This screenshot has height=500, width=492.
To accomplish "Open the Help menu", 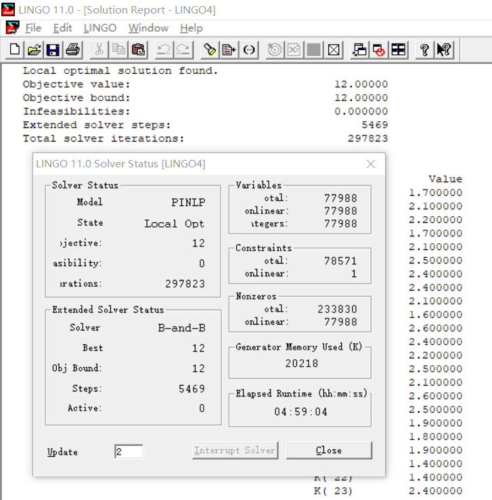I will [191, 28].
